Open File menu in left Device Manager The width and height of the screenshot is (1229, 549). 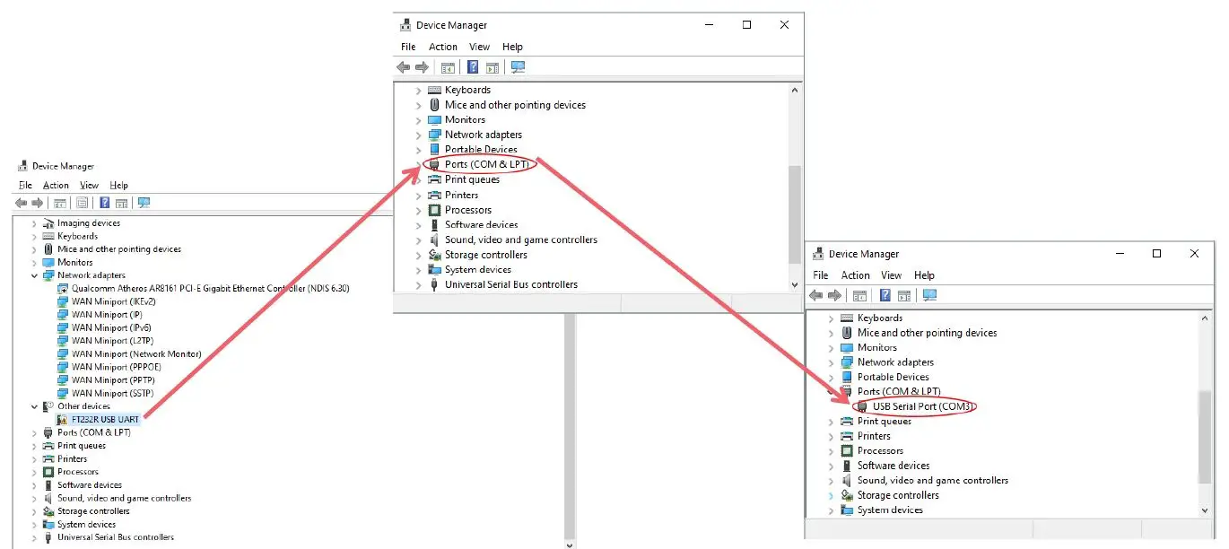pos(25,185)
